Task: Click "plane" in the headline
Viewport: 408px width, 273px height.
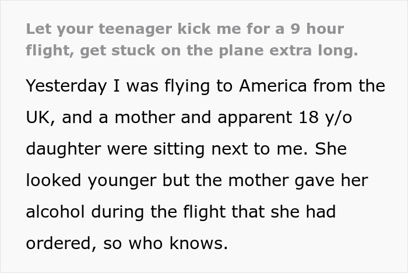Action: [231, 50]
